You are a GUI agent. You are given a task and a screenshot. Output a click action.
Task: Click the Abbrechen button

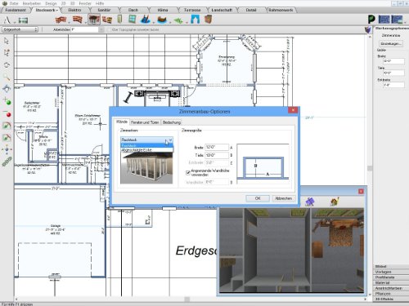[284, 198]
